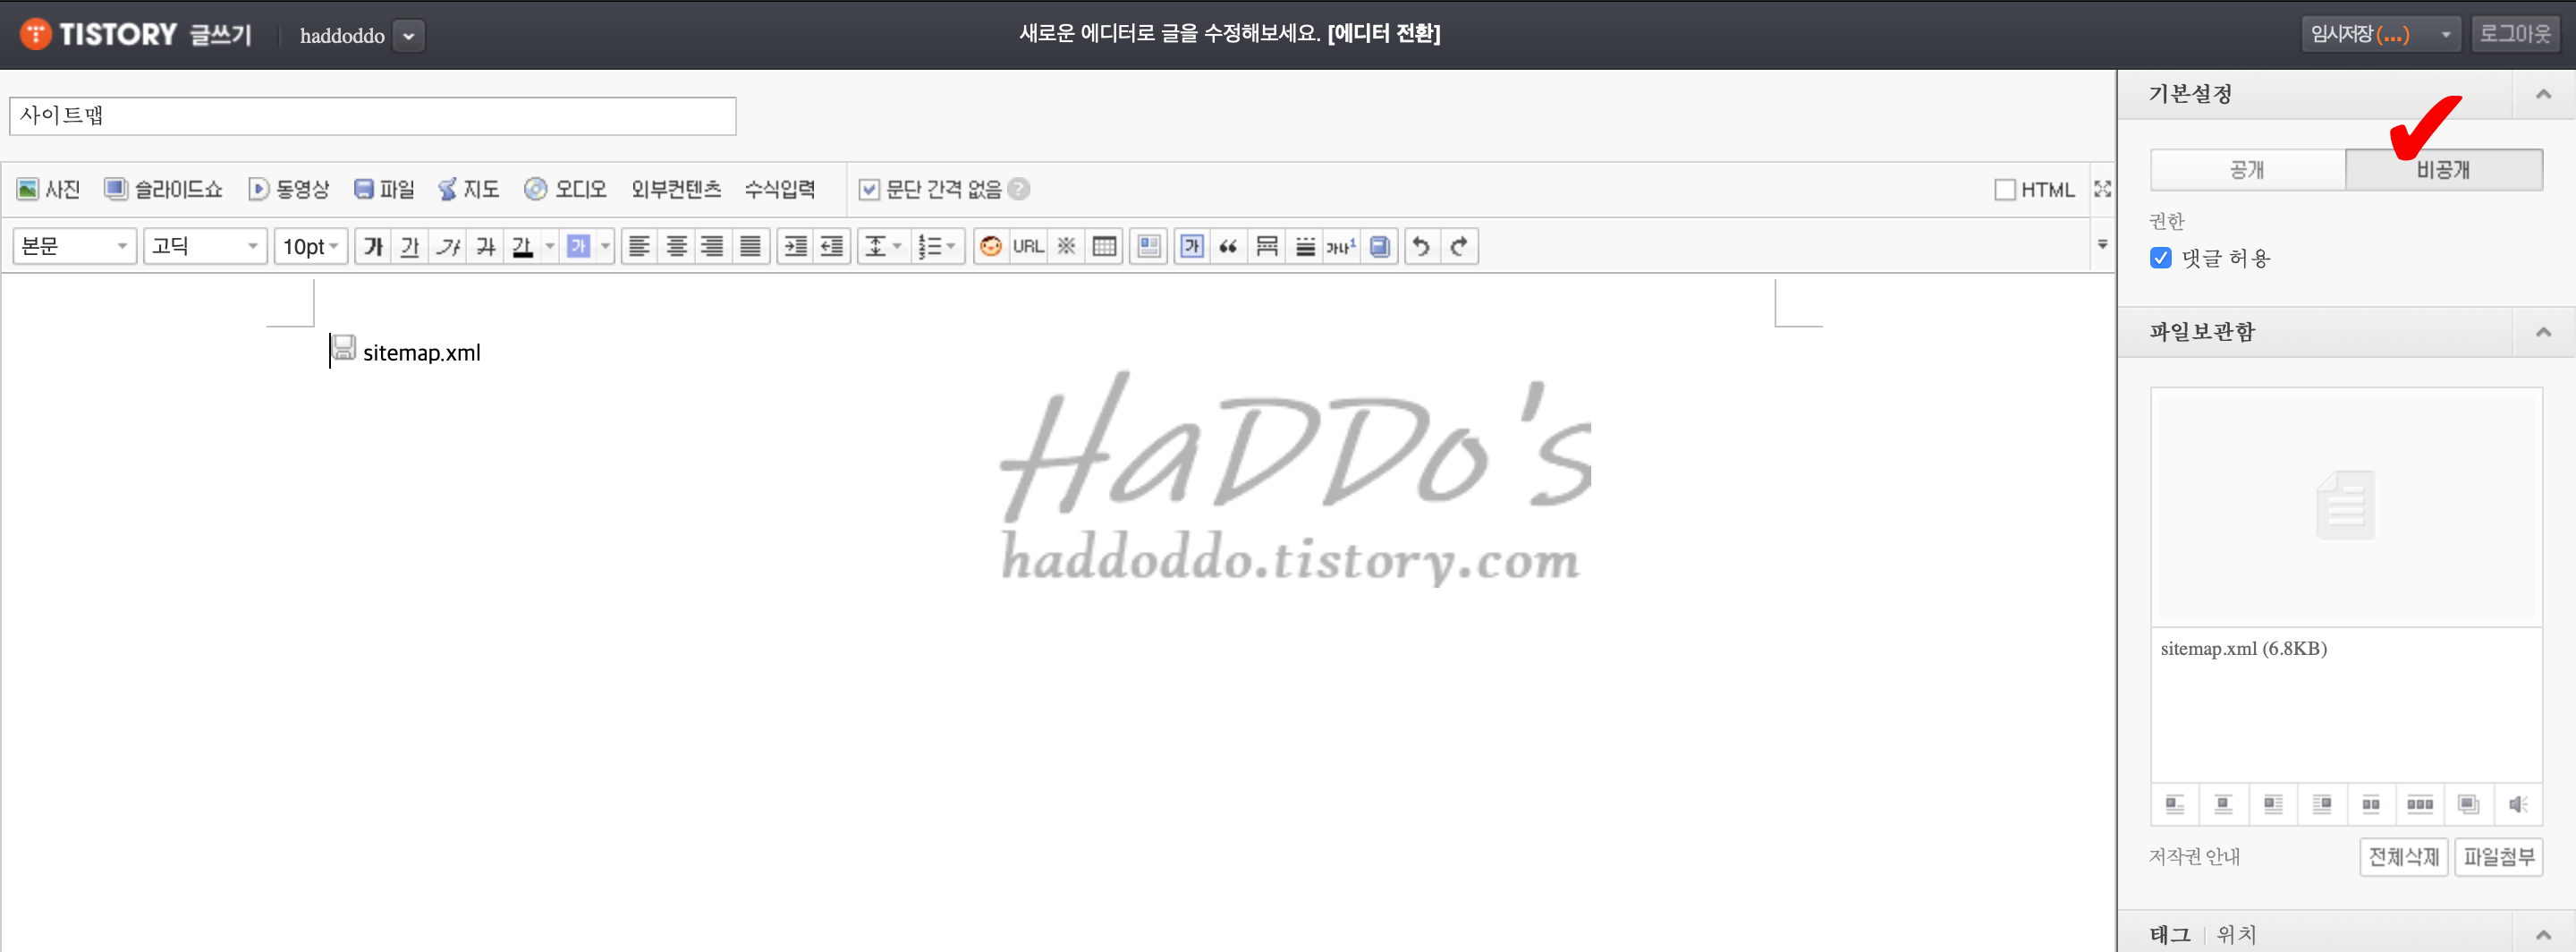Open the 저작권 안내 copyright notice
Viewport: 2576px width, 952px height.
2194,857
